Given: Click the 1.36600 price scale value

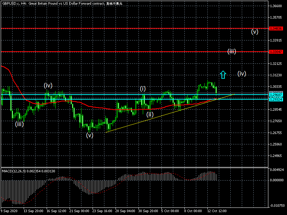Looking at the screenshot, I should 276,6.
